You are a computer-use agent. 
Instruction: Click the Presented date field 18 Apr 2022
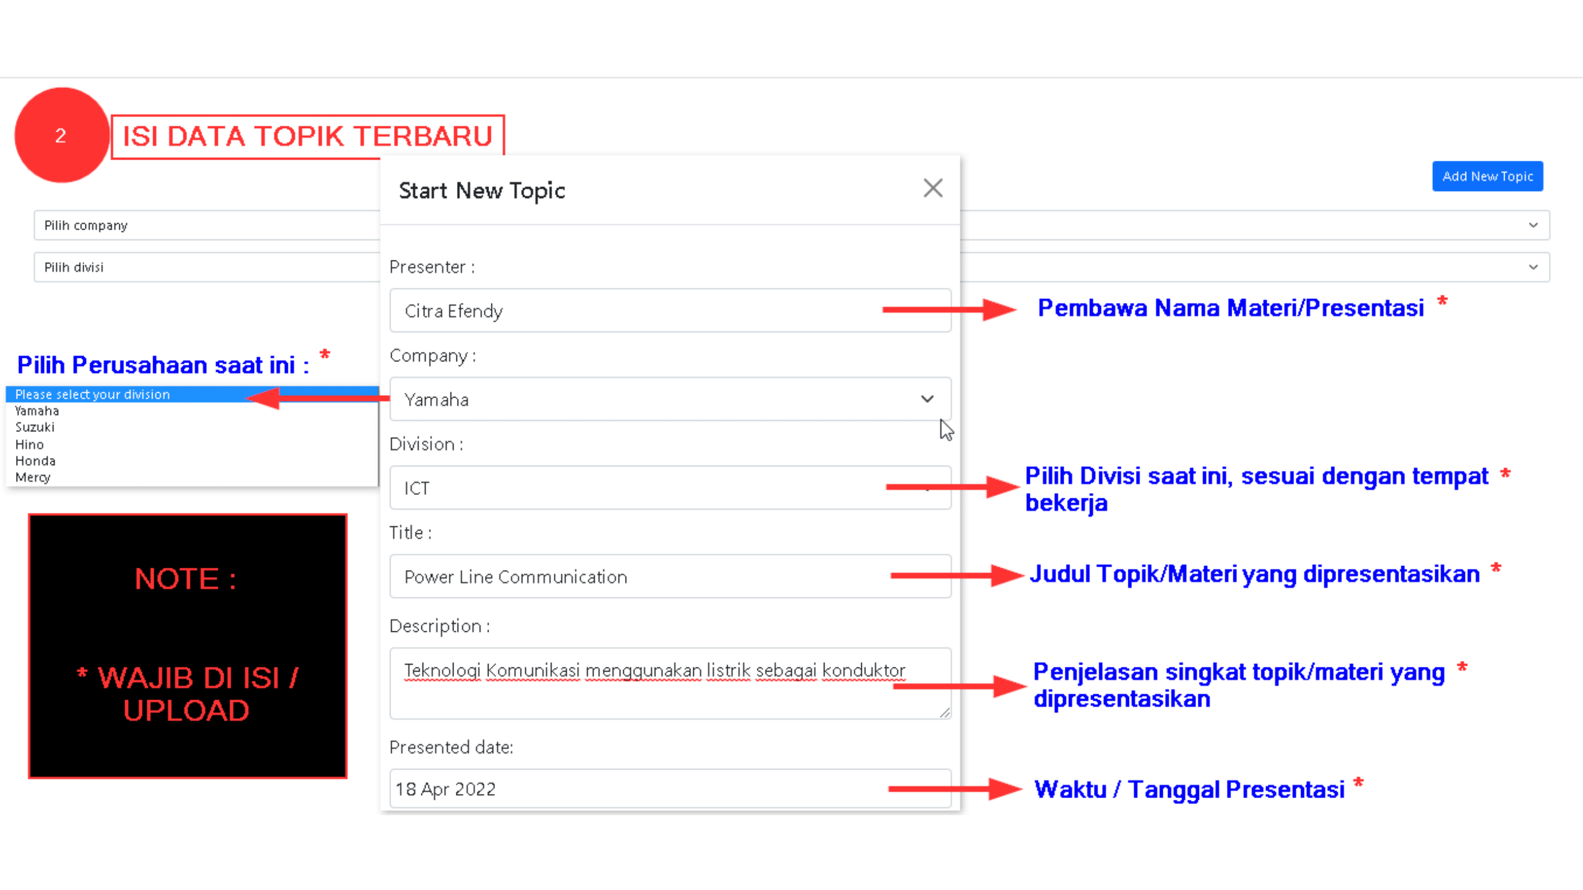point(671,789)
